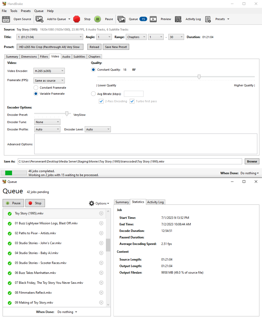Open the Title selection dropdown
The width and height of the screenshot is (262, 319).
(x=50, y=37)
